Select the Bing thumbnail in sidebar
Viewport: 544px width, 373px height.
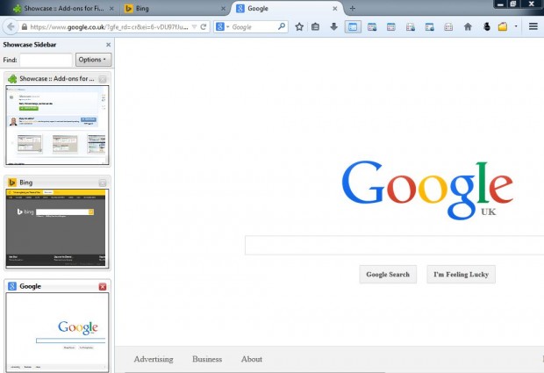click(x=57, y=227)
